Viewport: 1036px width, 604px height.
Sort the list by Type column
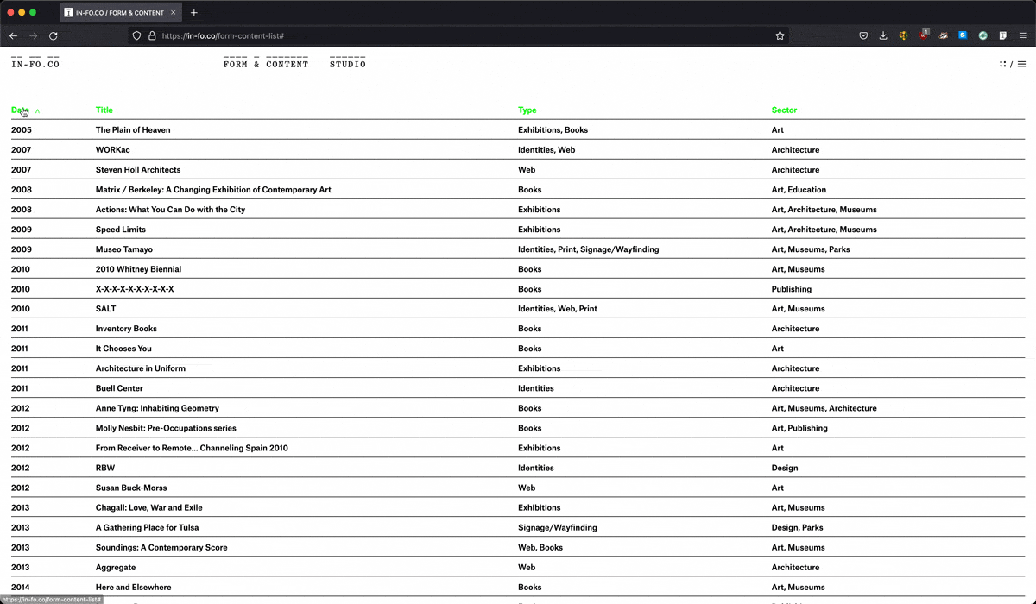(527, 110)
